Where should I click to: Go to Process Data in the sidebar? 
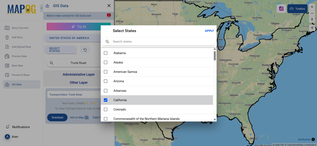19,56
